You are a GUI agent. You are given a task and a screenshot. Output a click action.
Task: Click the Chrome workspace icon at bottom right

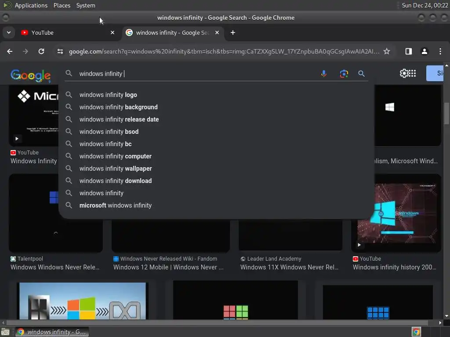tap(416, 332)
